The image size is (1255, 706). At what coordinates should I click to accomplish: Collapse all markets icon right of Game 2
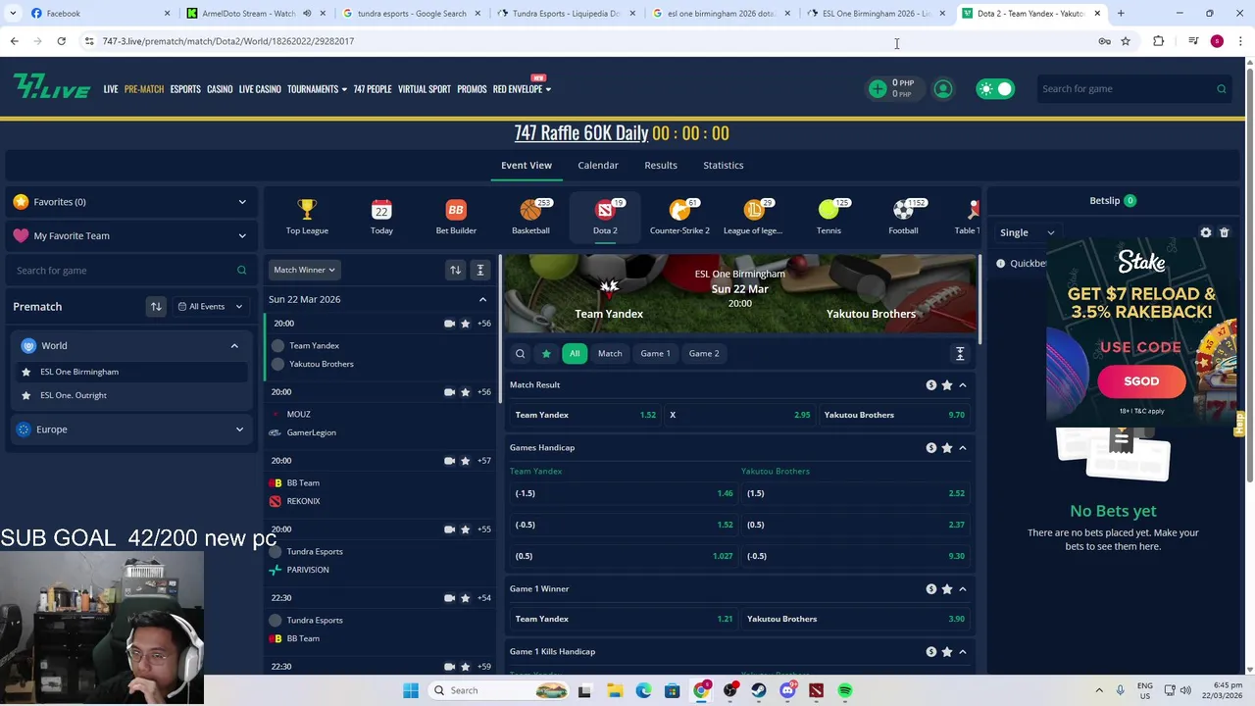click(x=960, y=354)
